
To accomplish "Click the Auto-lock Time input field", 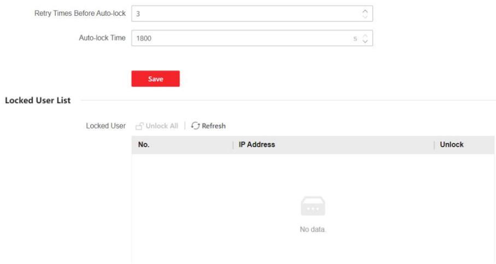I will [252, 38].
